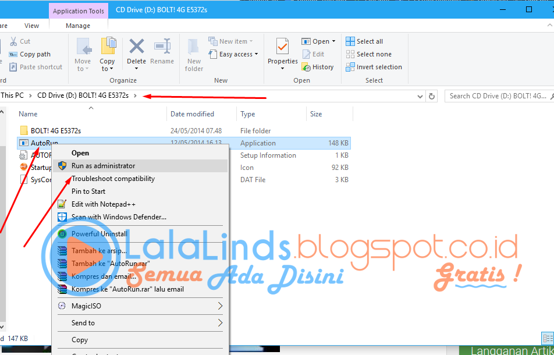Choose Scan with Windows Defender
The width and height of the screenshot is (554, 355).
140,216
